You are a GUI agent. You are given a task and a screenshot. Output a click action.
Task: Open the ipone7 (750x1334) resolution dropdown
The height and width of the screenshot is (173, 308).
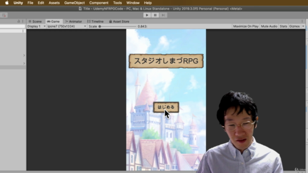(67, 26)
